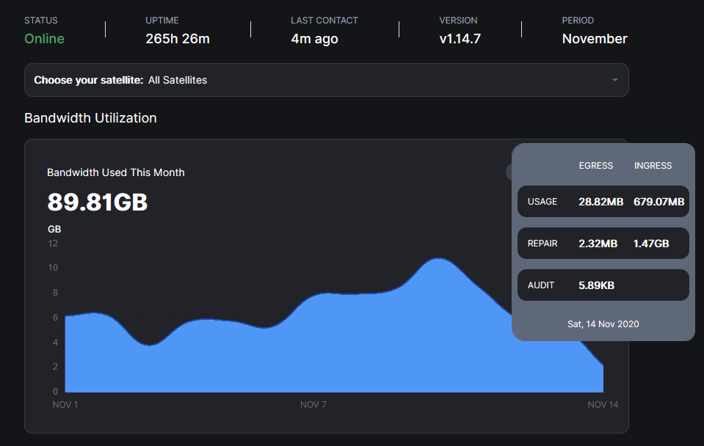Click the 89.81GB total bandwidth figure

(98, 202)
